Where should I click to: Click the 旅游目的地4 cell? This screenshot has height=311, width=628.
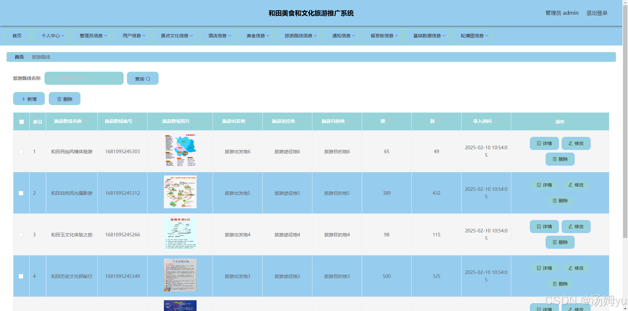(337, 235)
